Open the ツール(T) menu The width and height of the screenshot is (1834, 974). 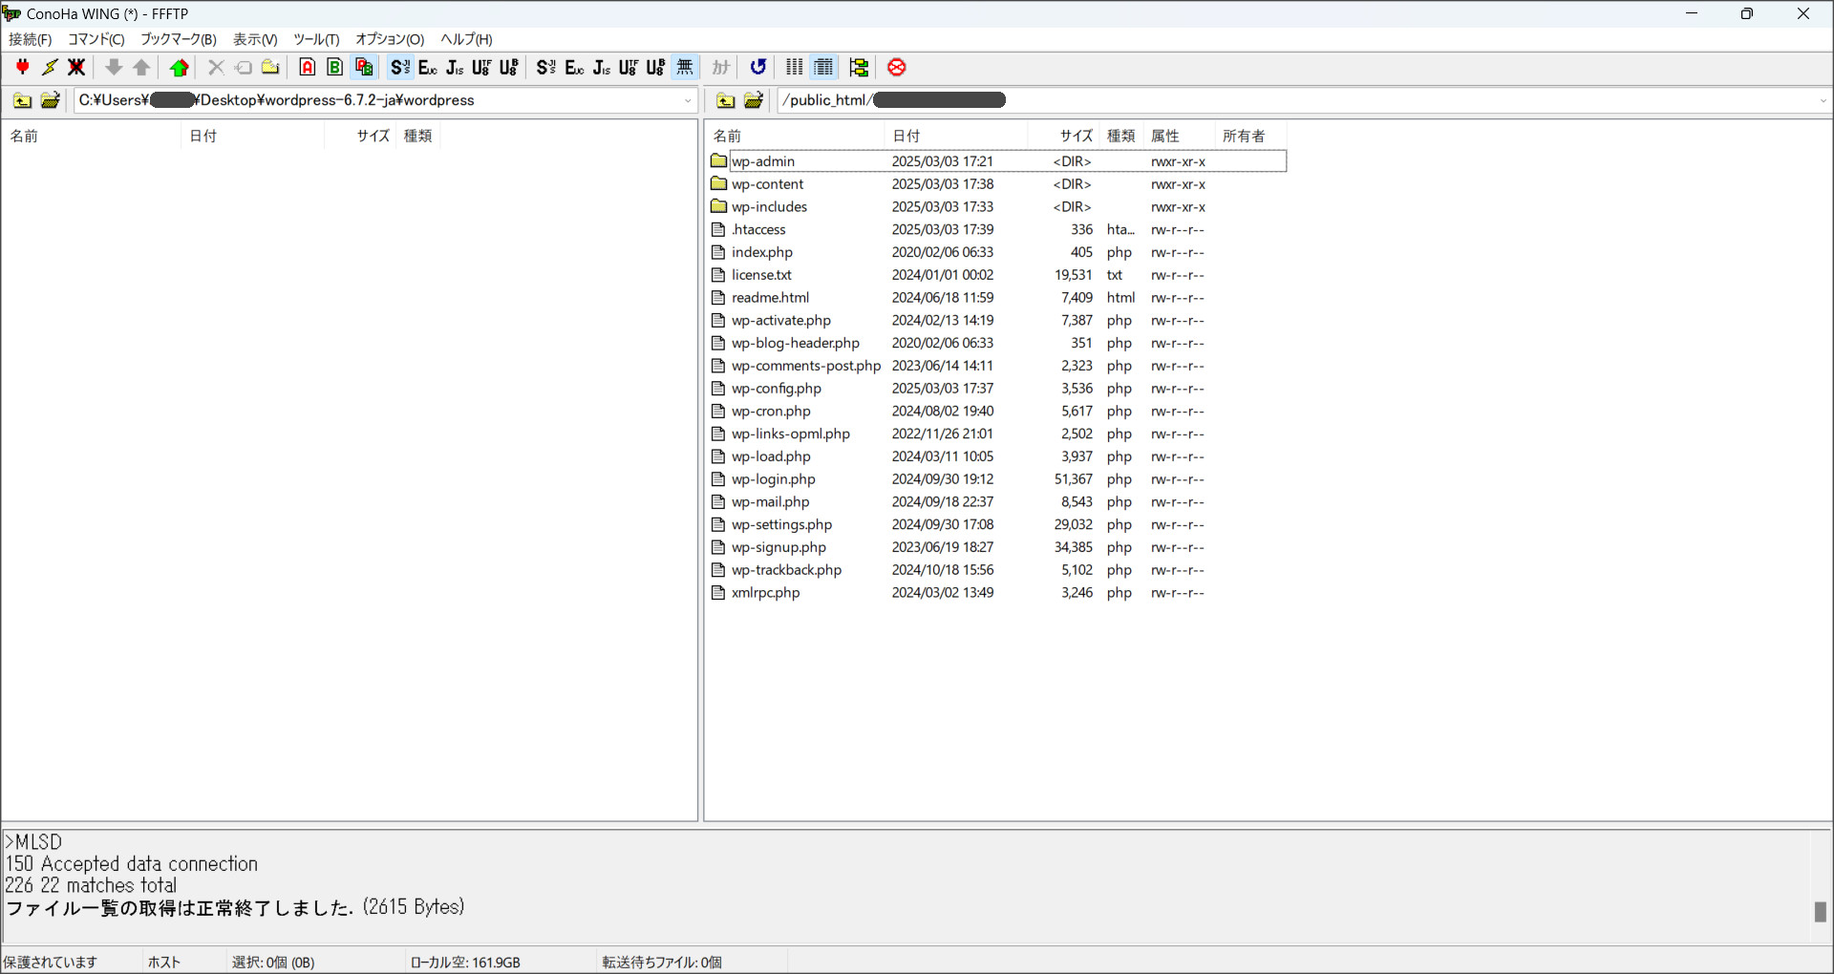(x=316, y=39)
